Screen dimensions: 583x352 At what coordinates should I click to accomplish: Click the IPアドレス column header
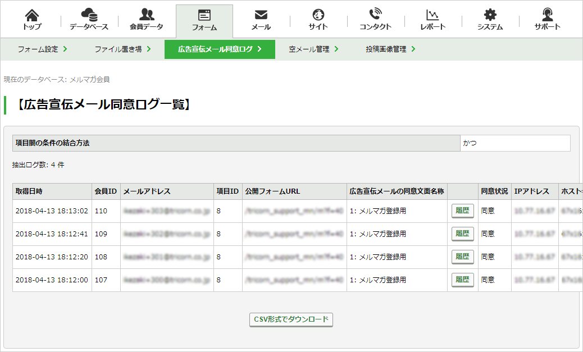coord(535,191)
